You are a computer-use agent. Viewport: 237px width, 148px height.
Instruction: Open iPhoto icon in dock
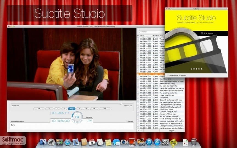pyautogui.click(x=141, y=142)
